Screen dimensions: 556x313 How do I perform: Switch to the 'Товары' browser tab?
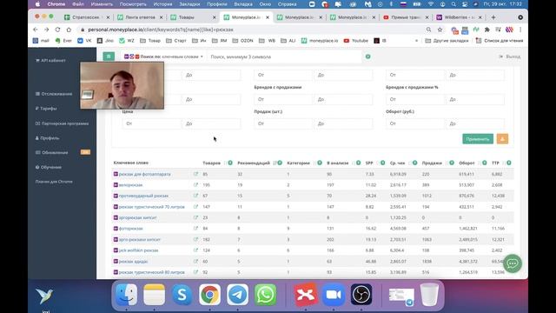click(193, 17)
